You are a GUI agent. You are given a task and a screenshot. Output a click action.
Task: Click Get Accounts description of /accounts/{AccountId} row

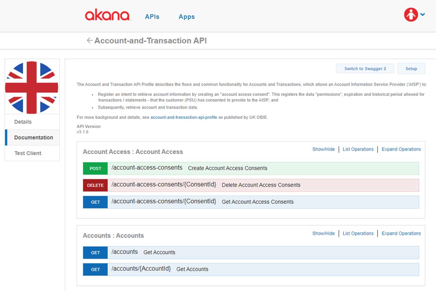point(192,269)
